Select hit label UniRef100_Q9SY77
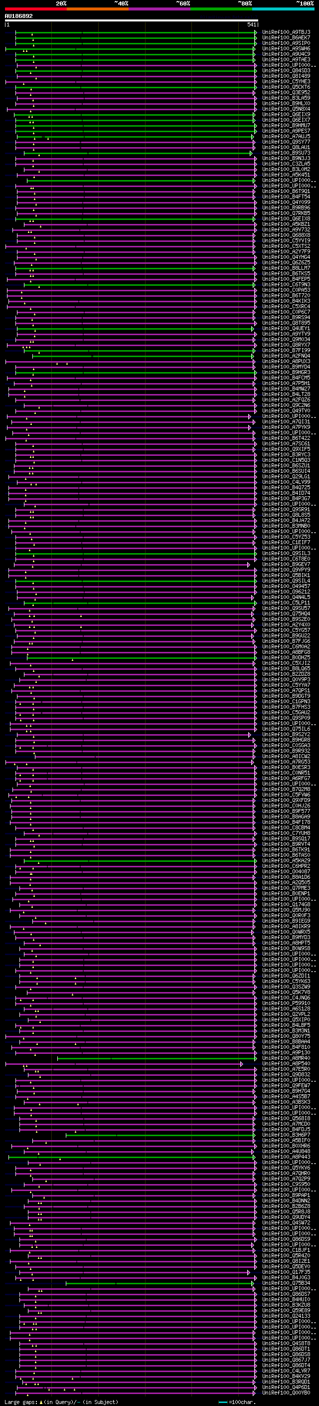Viewport: 319px width, 1406px height. 286,142
